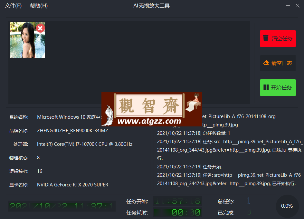Select the queued photo thumbnail
Viewport: 304px width, 219px height.
(x=27, y=40)
